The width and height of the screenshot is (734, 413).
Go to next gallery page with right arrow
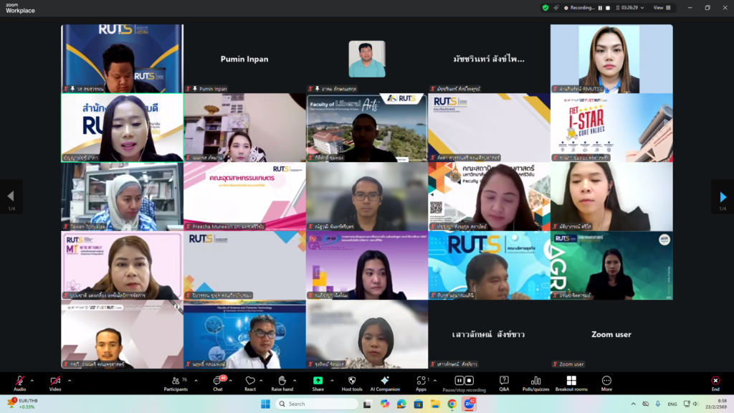pyautogui.click(x=723, y=196)
